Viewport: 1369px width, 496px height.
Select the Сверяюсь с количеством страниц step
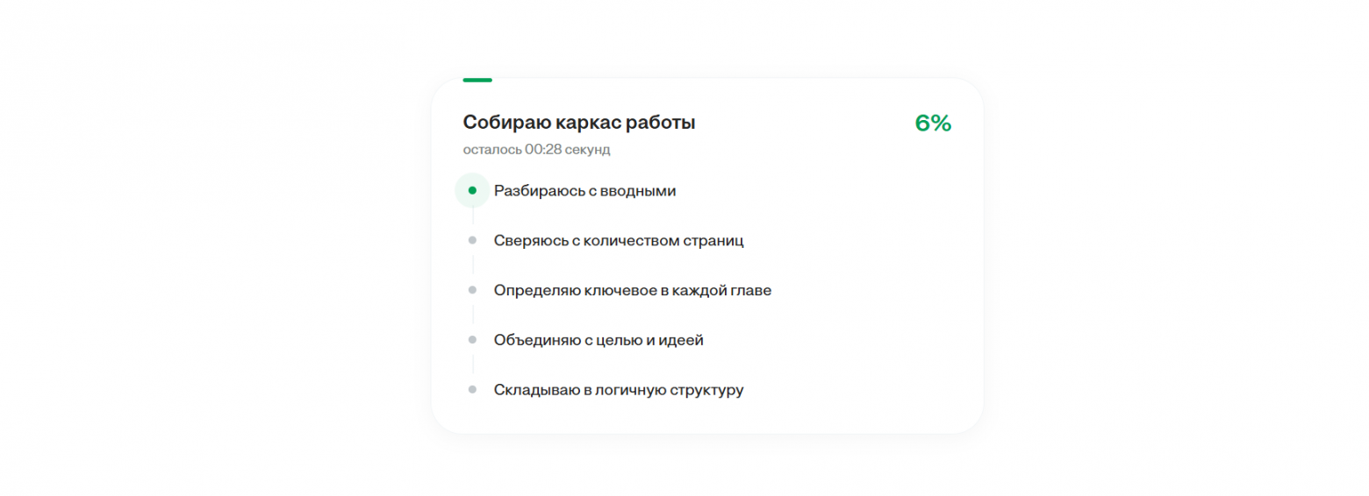click(619, 240)
